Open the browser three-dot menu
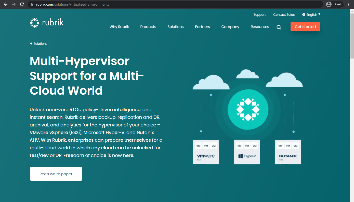Image resolution: width=354 pixels, height=202 pixels. [349, 4]
